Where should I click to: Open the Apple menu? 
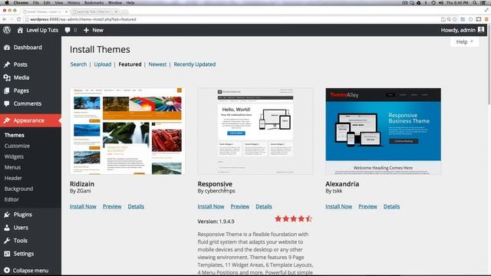[7, 3]
